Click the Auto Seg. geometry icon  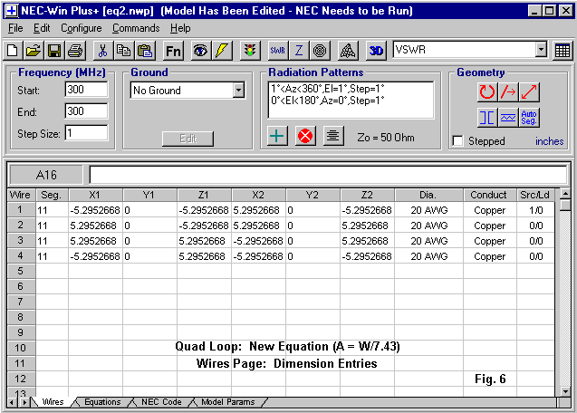(530, 117)
